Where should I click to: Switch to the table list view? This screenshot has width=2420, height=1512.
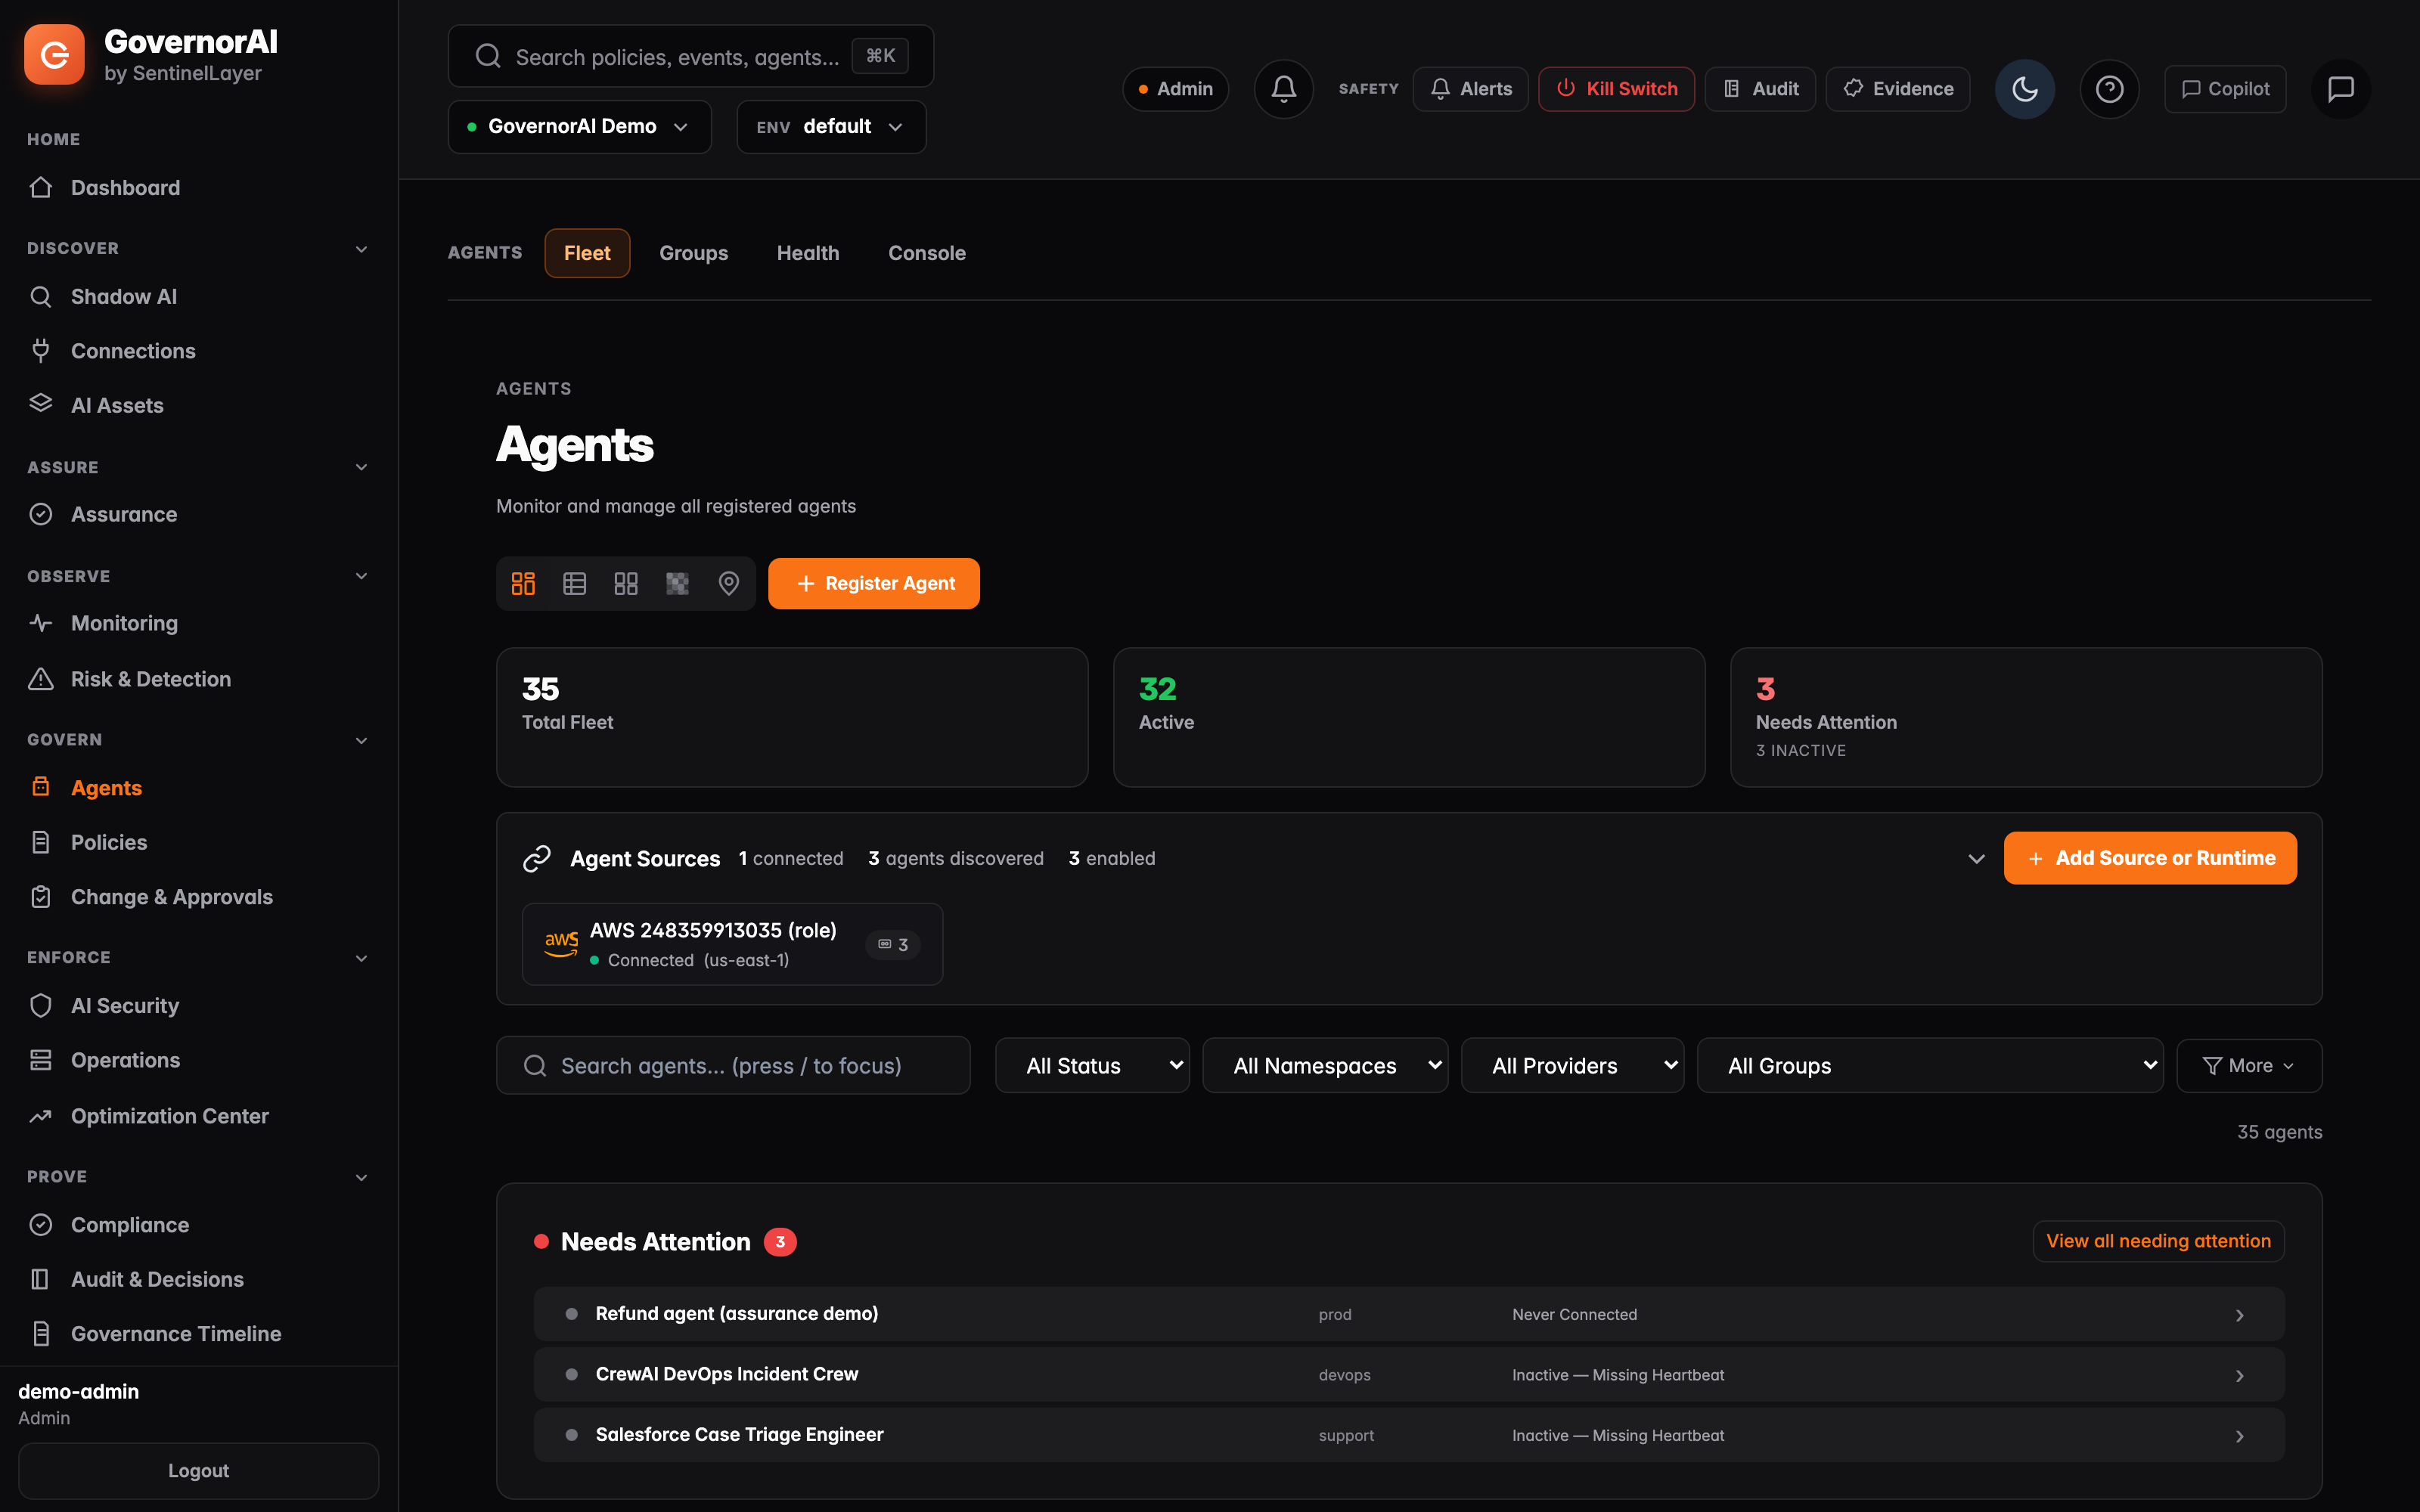point(574,583)
